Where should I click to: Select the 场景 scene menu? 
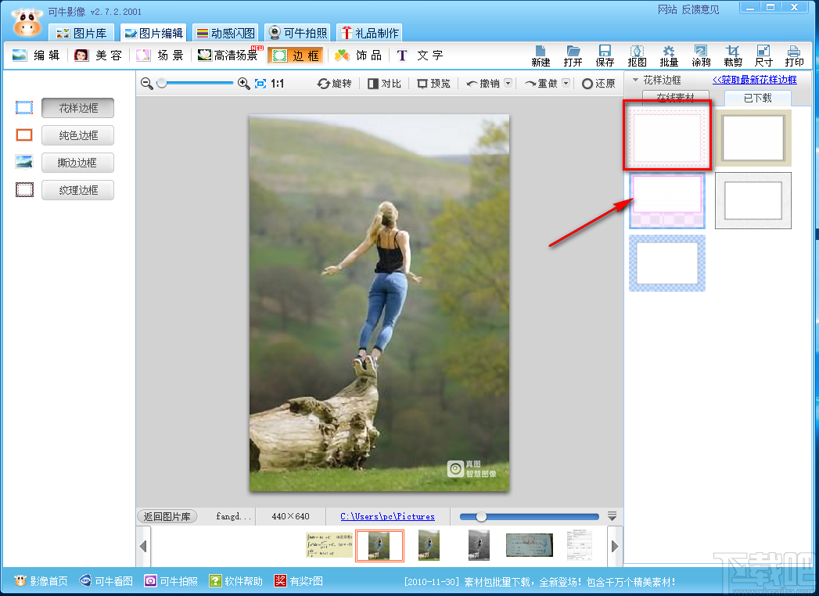click(160, 56)
